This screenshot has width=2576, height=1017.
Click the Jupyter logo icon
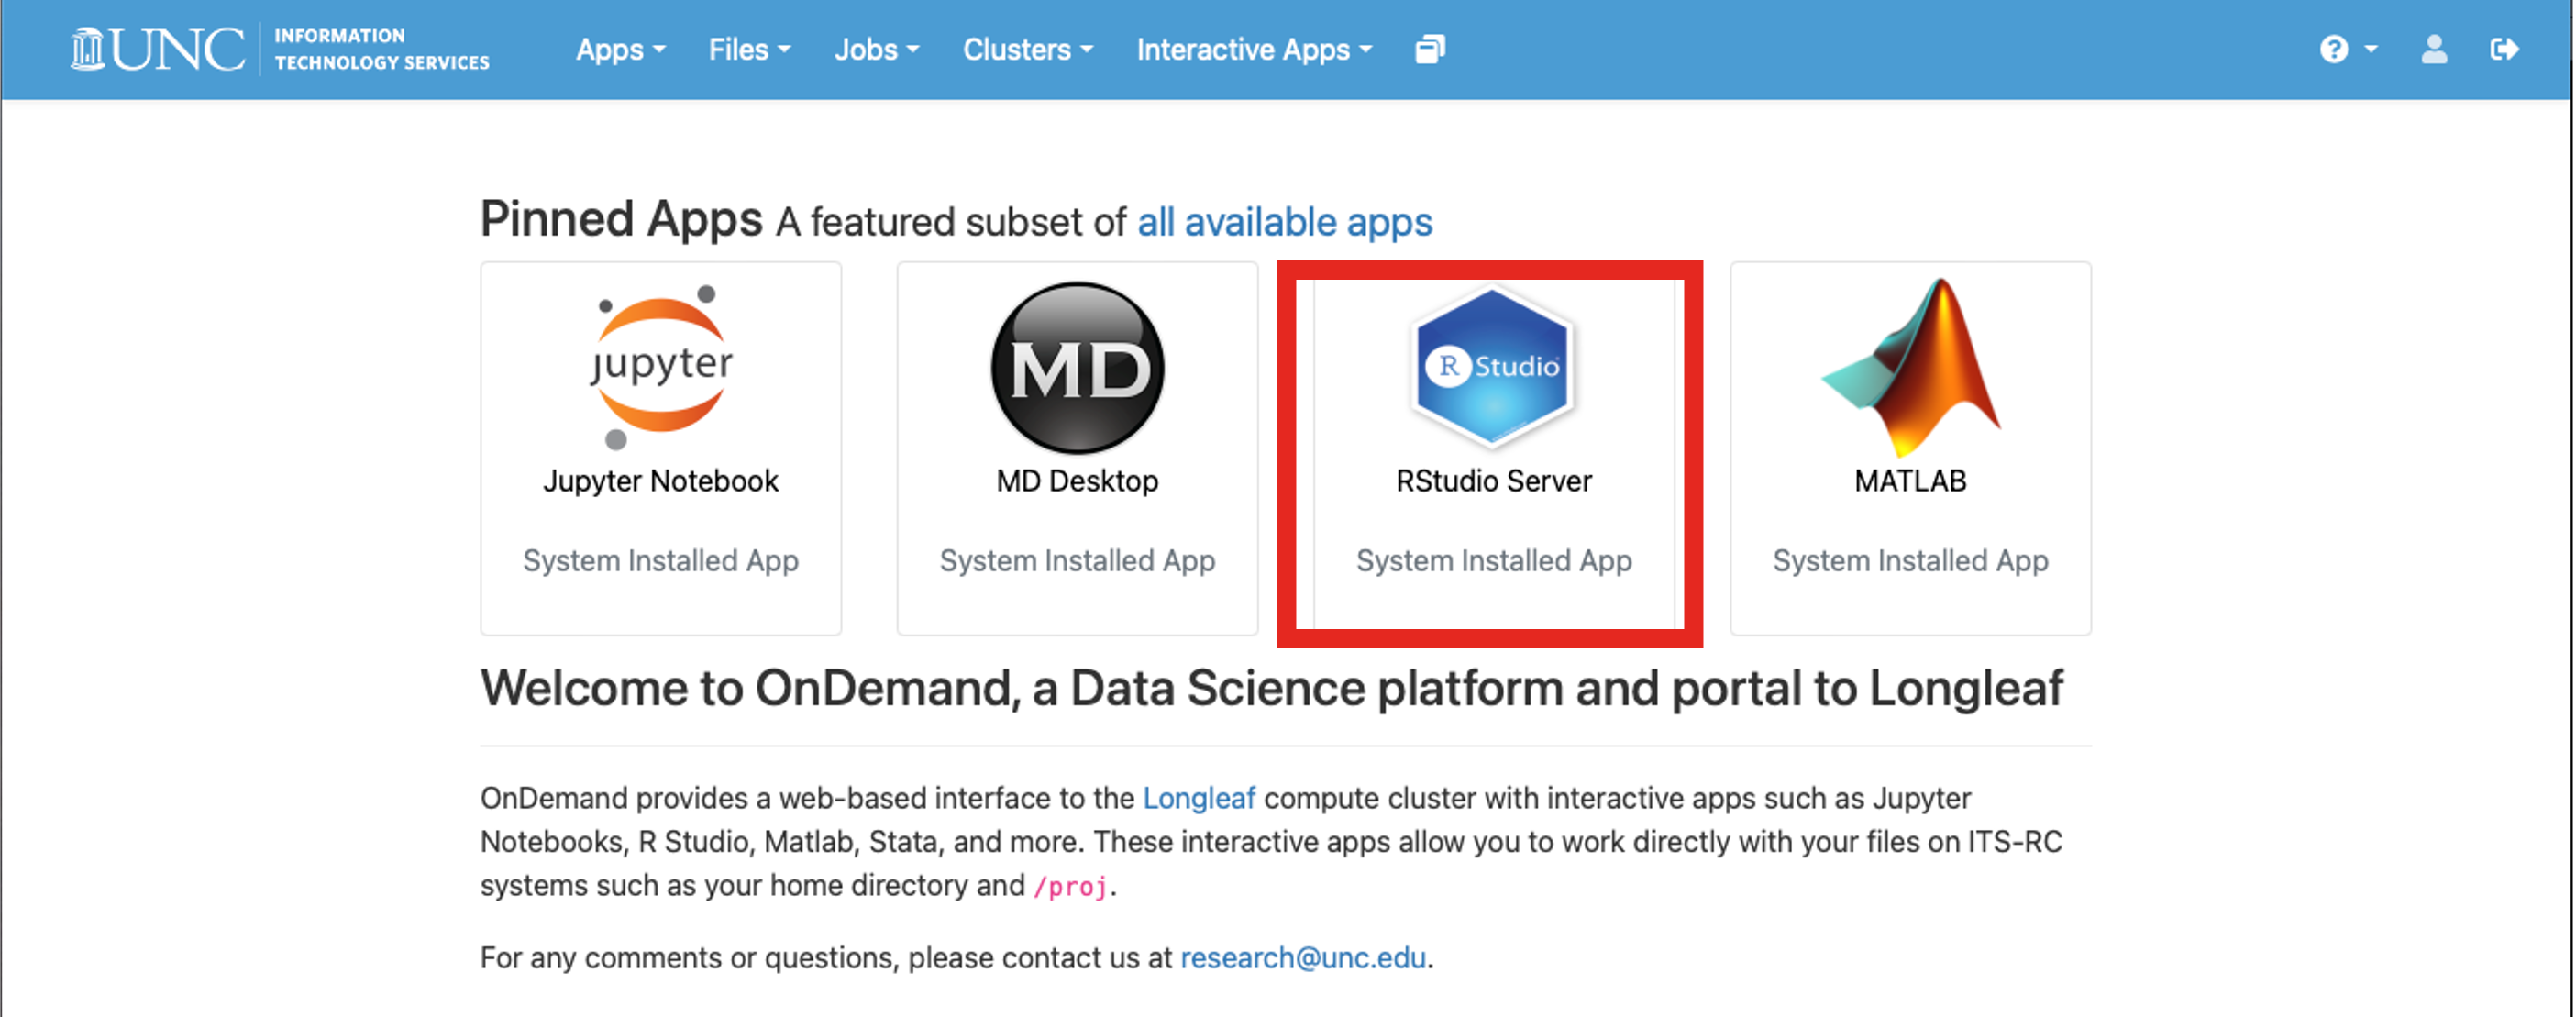pyautogui.click(x=661, y=366)
